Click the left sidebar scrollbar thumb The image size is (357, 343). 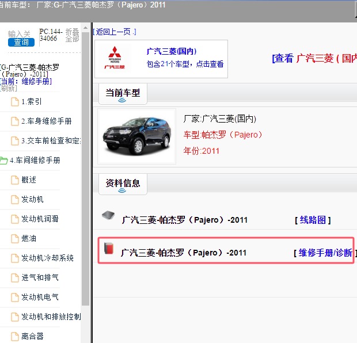click(x=86, y=169)
